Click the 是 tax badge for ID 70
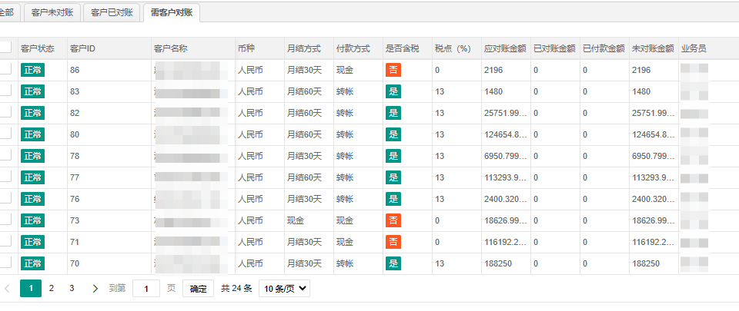Viewport: 739px width, 311px height. [393, 263]
